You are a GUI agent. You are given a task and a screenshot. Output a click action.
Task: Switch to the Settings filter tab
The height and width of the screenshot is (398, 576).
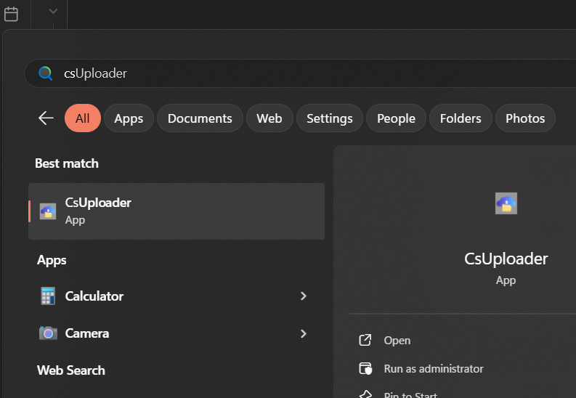(330, 118)
